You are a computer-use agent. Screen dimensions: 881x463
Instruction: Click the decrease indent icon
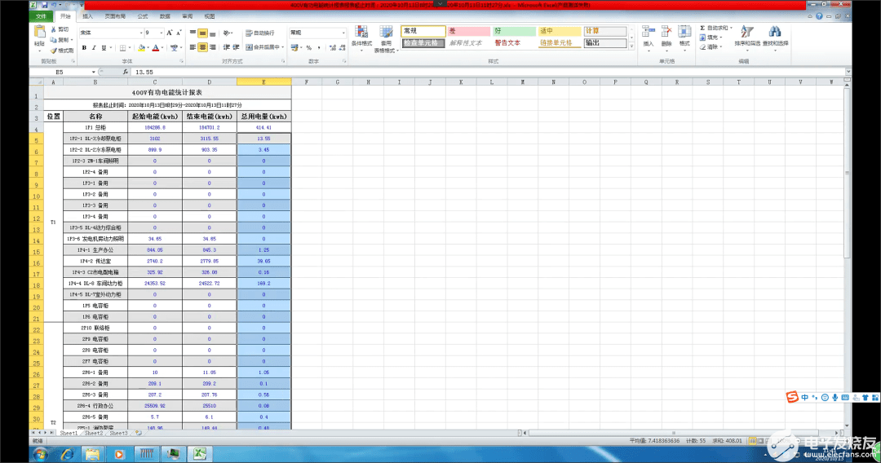tap(227, 48)
